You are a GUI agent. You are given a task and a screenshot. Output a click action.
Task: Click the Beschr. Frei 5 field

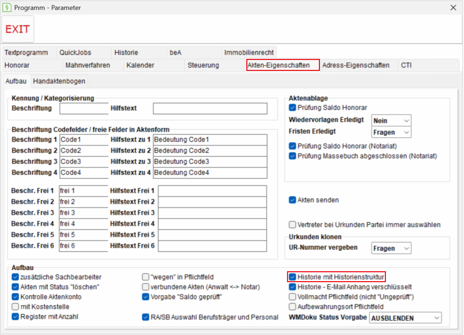pos(84,234)
